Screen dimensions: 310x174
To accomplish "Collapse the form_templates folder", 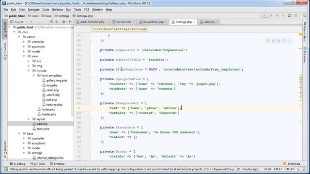I will (x=33, y=75).
